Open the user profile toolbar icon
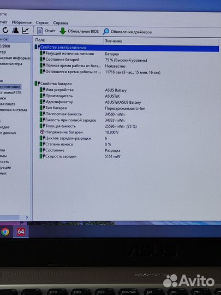Screen dimensions: 221x295 tap(15, 30)
